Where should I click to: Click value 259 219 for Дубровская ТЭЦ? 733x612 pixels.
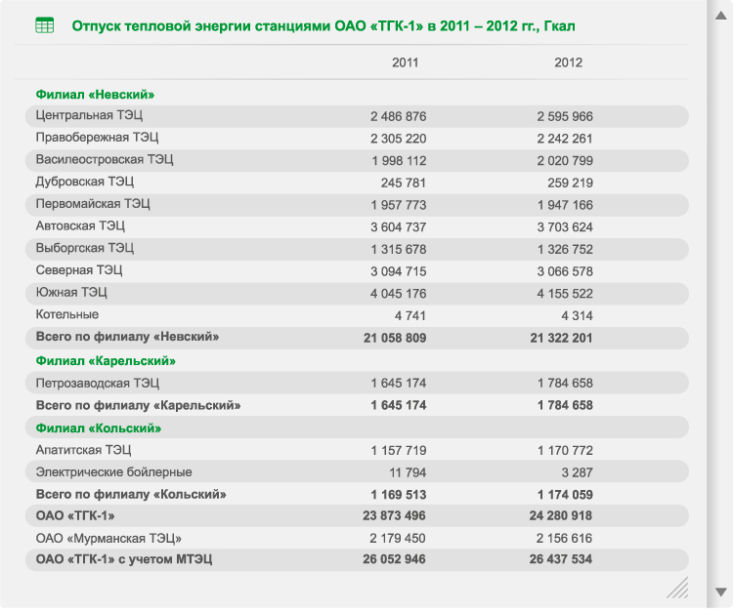click(x=570, y=183)
